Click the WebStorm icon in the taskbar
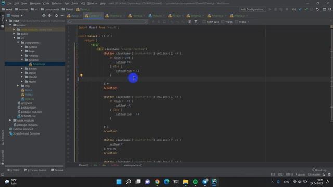Viewport: 333px width, 187px height. click(x=214, y=182)
